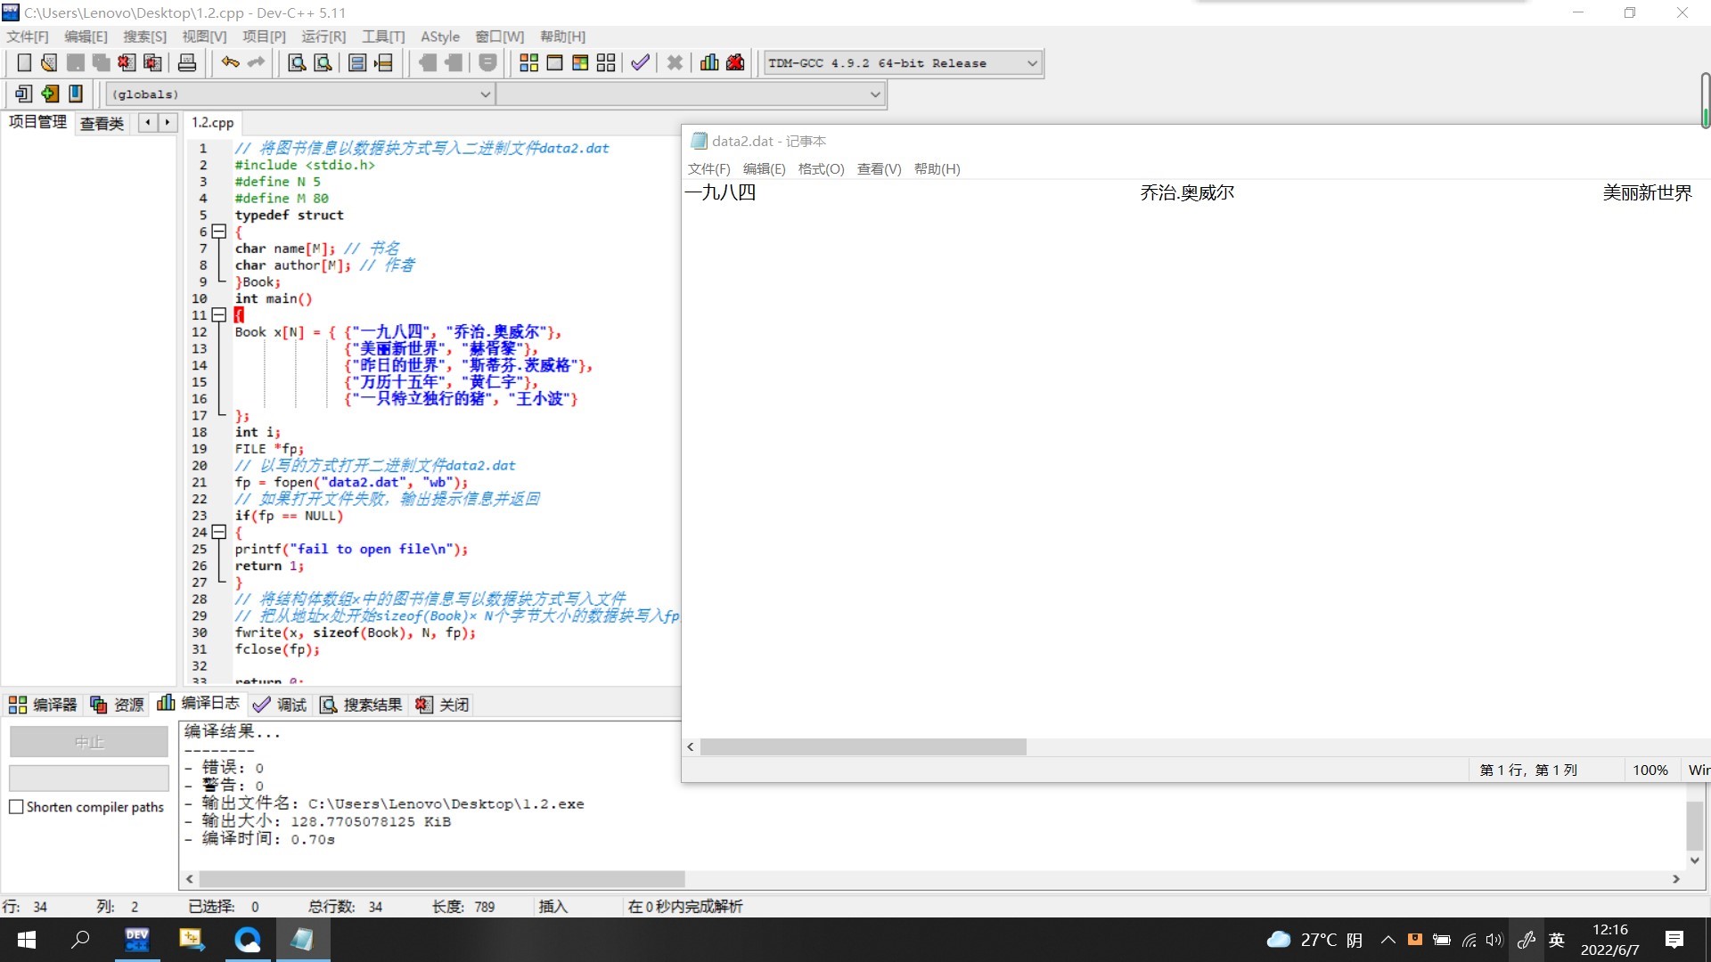Click the 查看类 tab
The image size is (1711, 962).
102,123
